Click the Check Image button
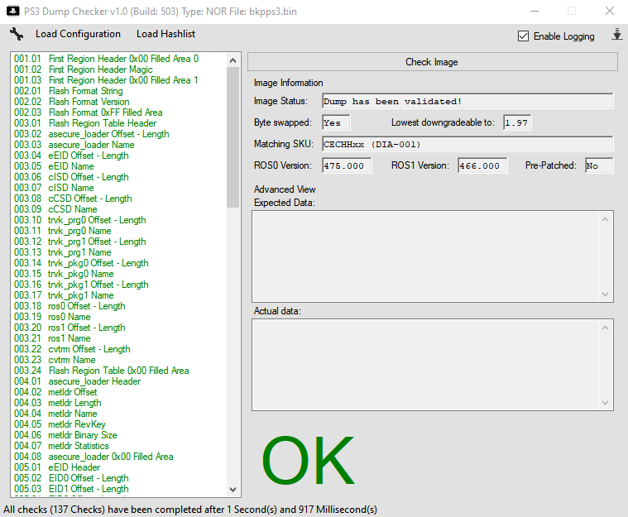628x517 pixels. click(432, 62)
